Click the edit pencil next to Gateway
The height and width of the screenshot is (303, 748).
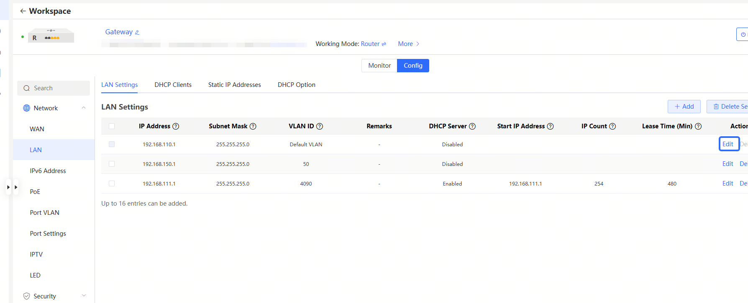pyautogui.click(x=137, y=32)
